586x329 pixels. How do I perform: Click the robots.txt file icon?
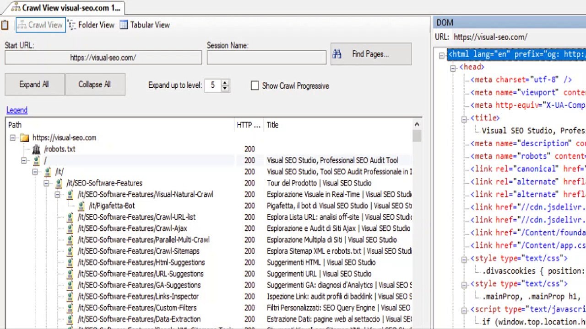pos(36,149)
